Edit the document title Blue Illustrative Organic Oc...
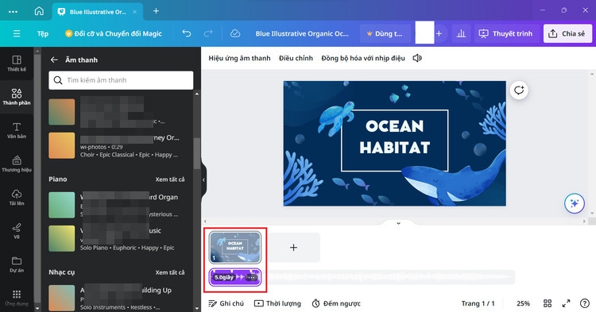Screen dimensions: 596x312 point(302,33)
